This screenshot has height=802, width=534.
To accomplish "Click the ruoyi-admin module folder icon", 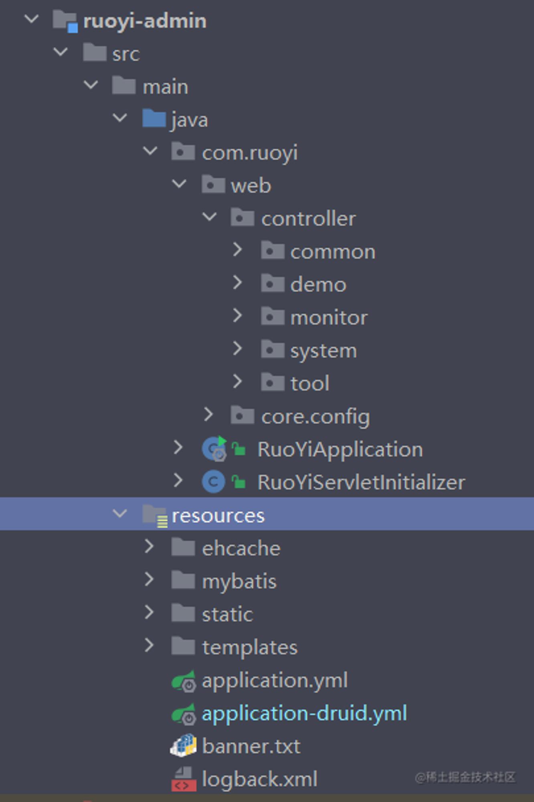I will pos(65,21).
